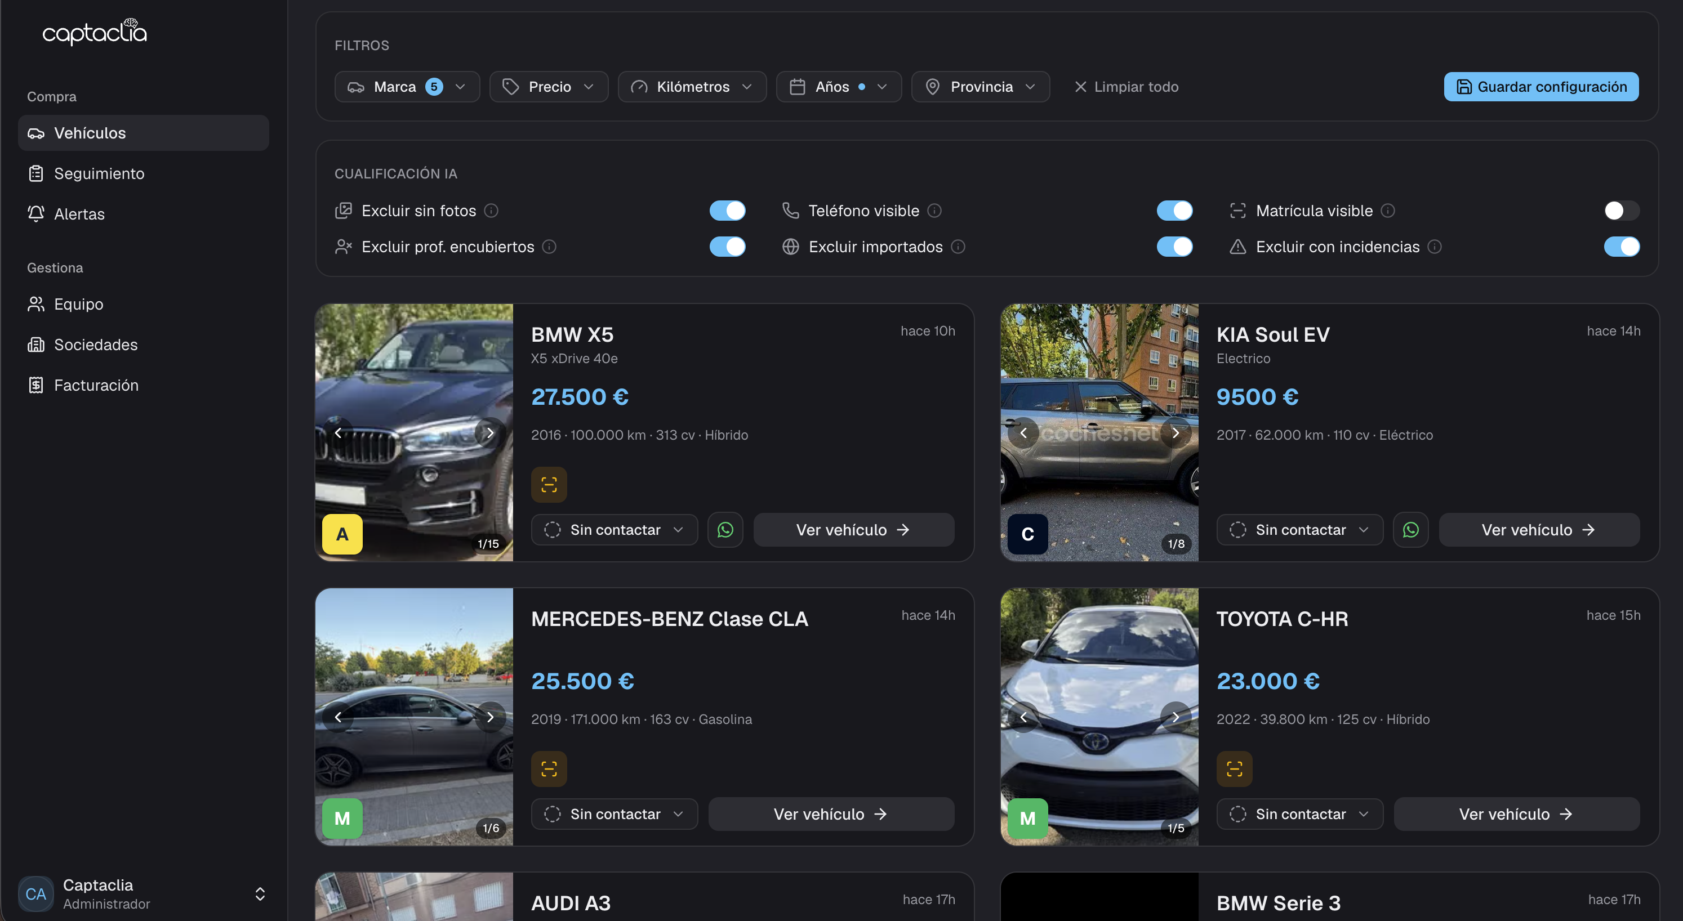The width and height of the screenshot is (1683, 921).
Task: Open the Sociedades page
Action: (x=143, y=345)
